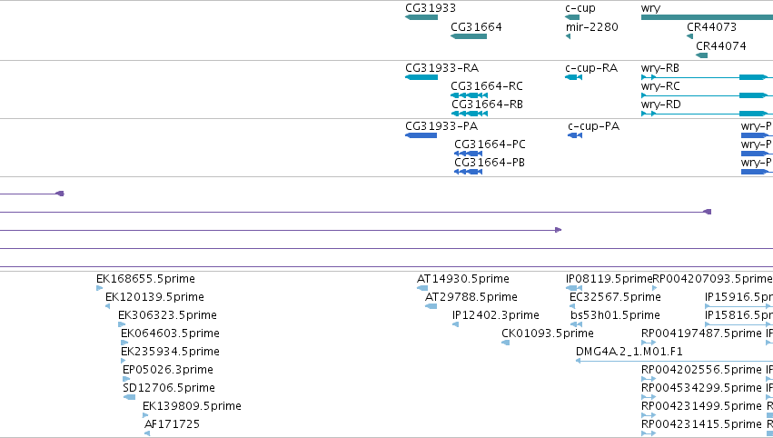Select the CR44074 gene glyph

pyautogui.click(x=701, y=55)
